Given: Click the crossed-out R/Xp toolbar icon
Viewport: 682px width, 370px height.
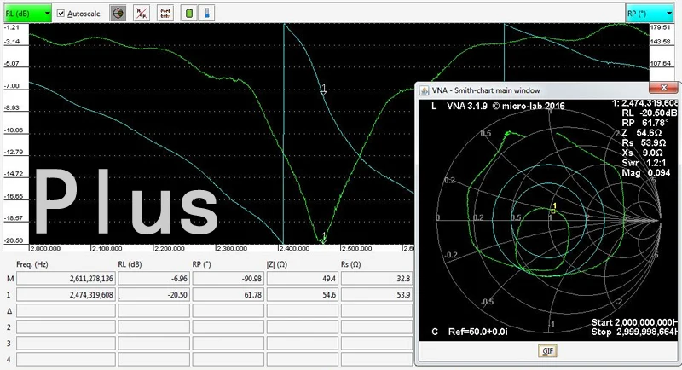Looking at the screenshot, I should tap(142, 14).
